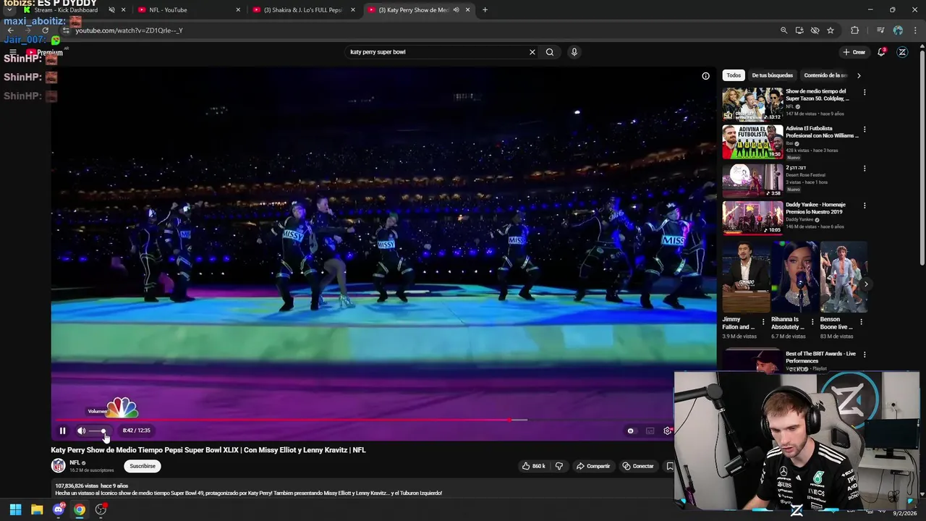
Task: Open Chrome extensions puzzle icon
Action: [854, 30]
